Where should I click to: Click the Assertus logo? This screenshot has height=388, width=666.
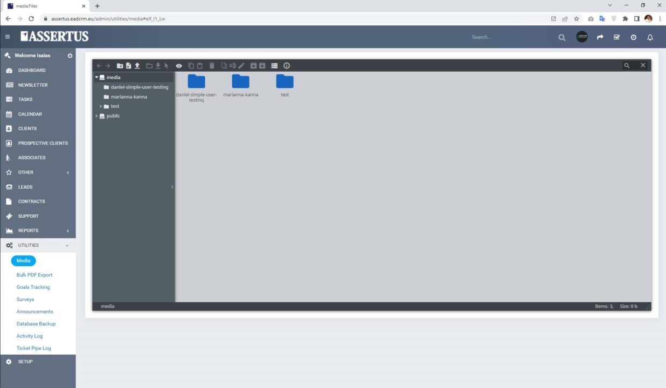[x=54, y=37]
